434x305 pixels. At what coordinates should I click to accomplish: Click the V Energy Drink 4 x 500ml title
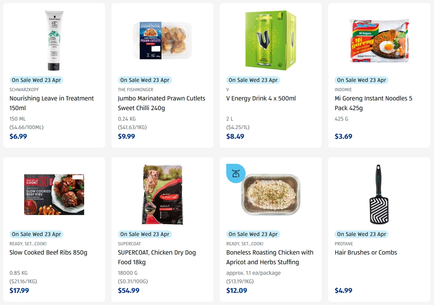261,98
